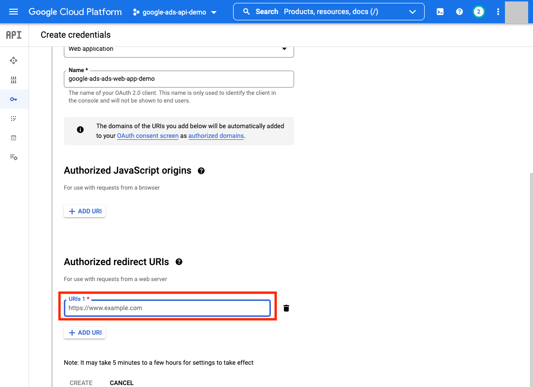
Task: Edit the Name field google-ads-ads-web-app-demo
Action: [x=179, y=79]
